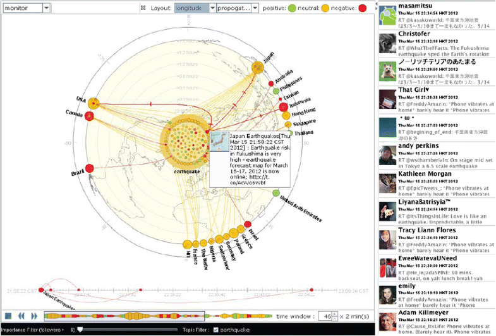This screenshot has height=336, width=496.
Task: Click masamitsu's Android avatar
Action: pos(387,16)
